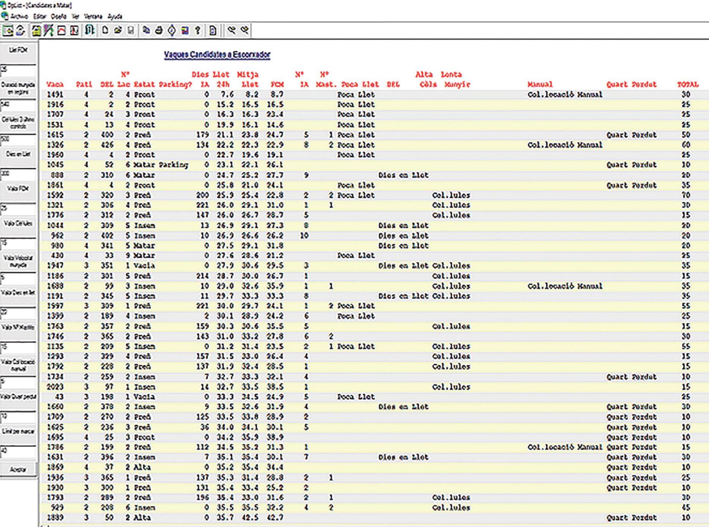Click the yellow padlock toolbar icon
709x527 pixels.
coord(36,30)
